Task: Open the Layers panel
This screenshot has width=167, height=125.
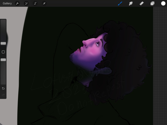Action: pyautogui.click(x=152, y=3)
